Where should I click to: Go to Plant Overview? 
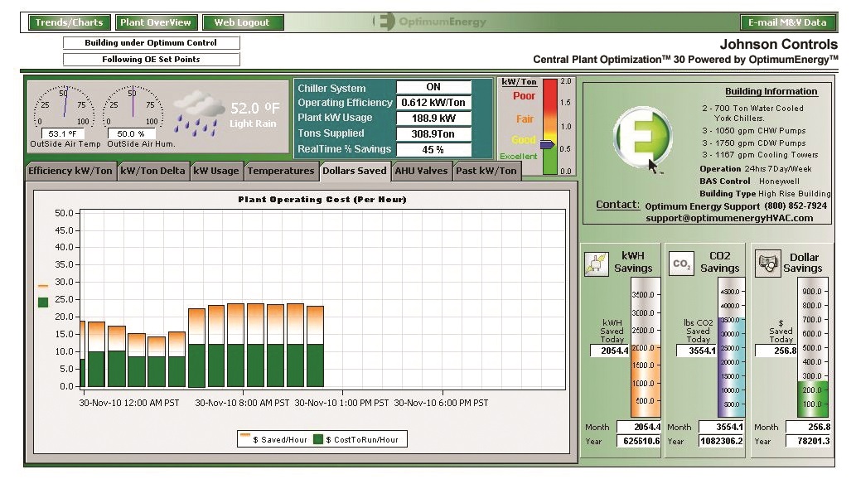156,22
